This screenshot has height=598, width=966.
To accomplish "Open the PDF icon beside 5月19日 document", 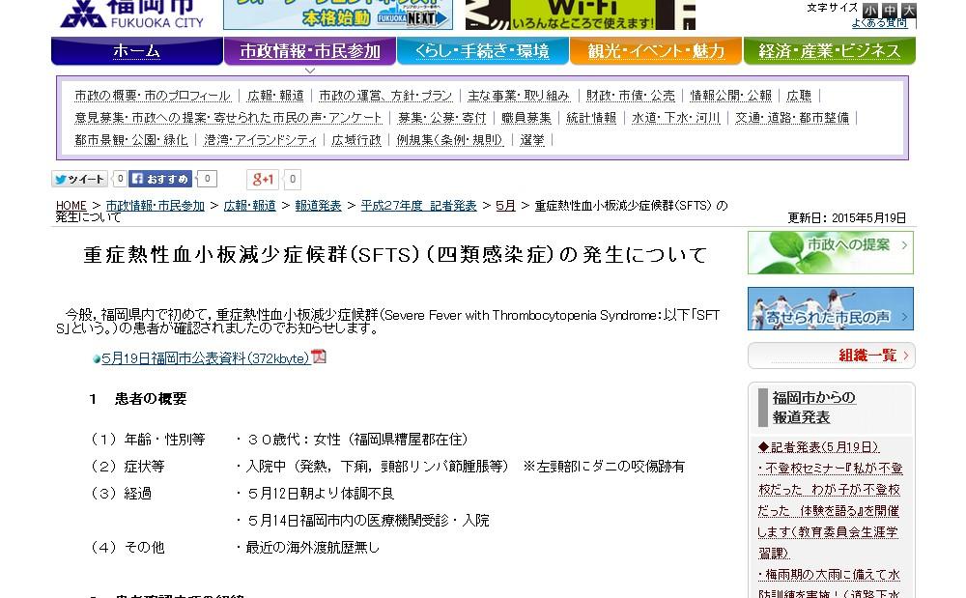I will click(x=319, y=356).
